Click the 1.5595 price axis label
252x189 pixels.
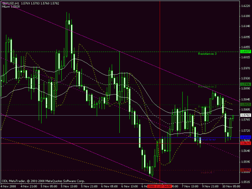pyautogui.click(x=246, y=162)
